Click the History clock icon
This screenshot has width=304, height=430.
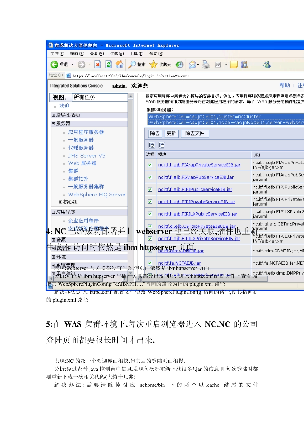180,65
